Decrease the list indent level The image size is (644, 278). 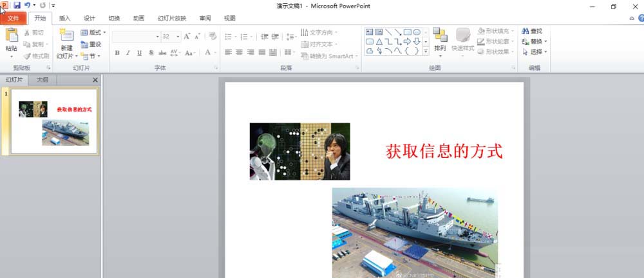click(x=265, y=37)
